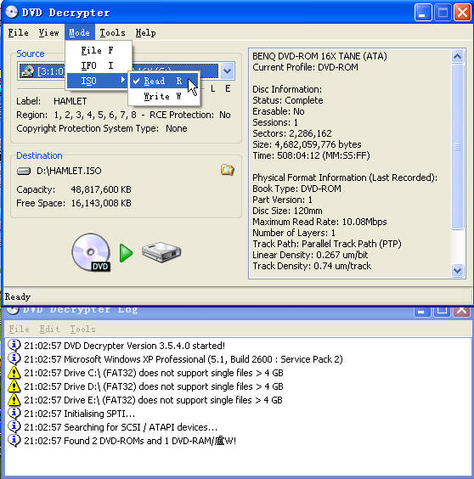Click the DVD disc icon
Screen dimensions: 474x479
pyautogui.click(x=91, y=252)
